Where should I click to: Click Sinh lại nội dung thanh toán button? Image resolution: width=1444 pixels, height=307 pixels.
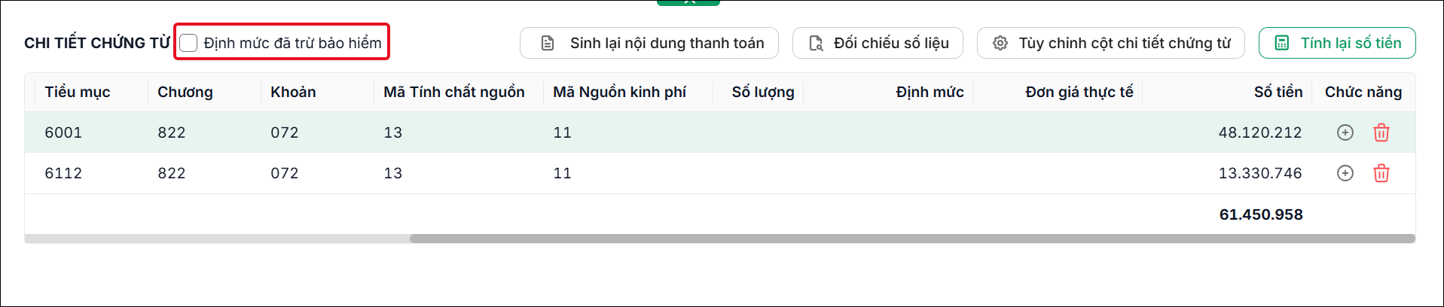(x=649, y=43)
